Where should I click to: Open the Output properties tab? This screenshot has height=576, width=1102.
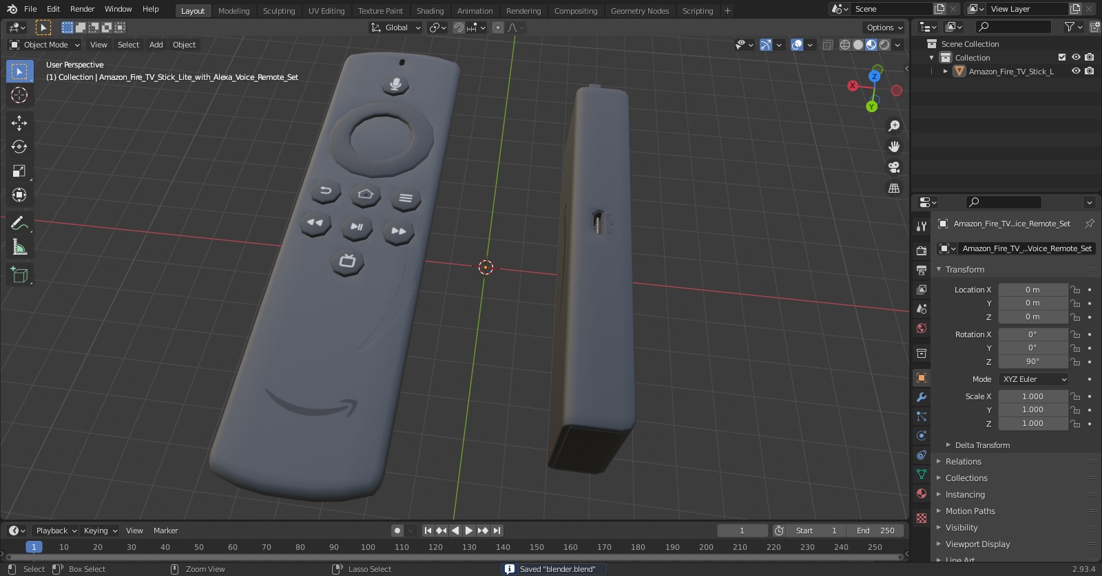[x=922, y=270]
